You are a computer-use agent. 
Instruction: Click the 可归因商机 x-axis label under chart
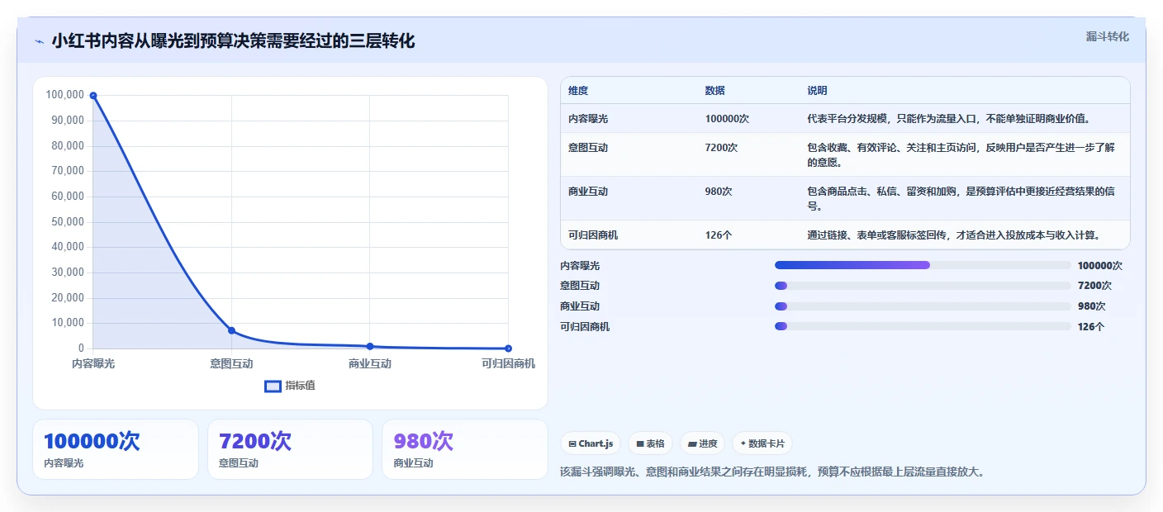pos(508,363)
